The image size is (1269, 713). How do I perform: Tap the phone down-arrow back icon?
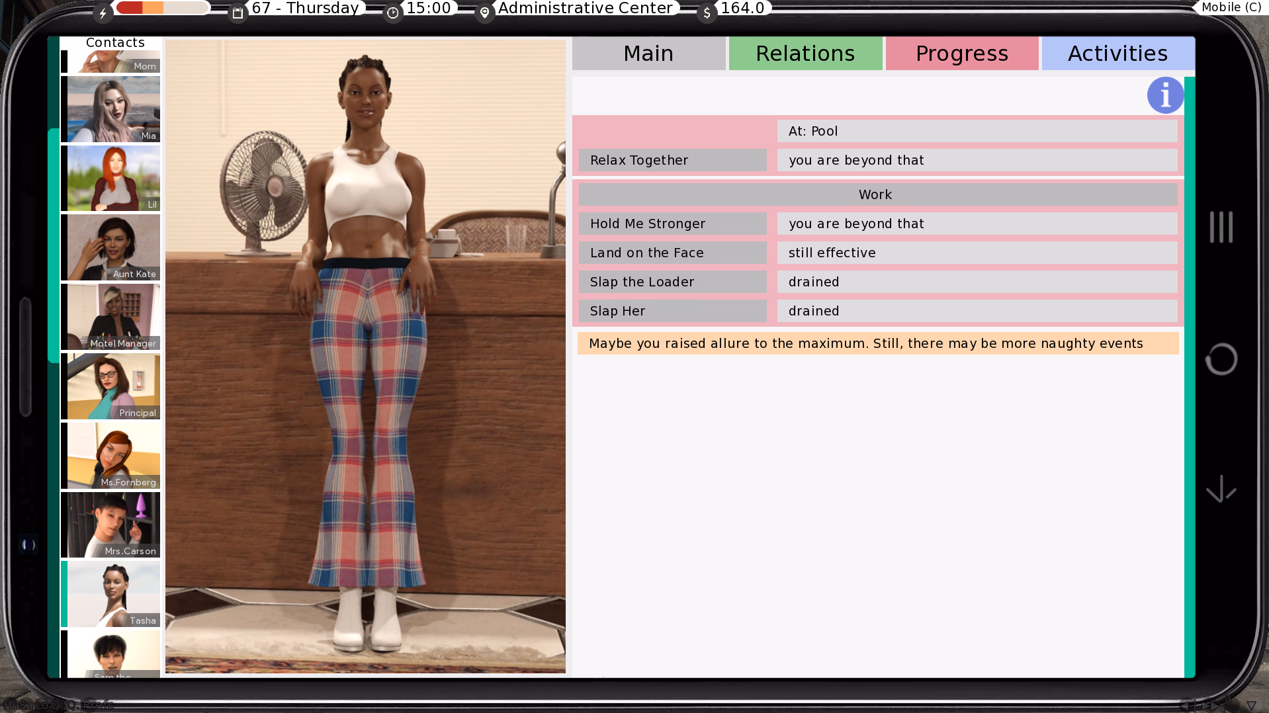[1221, 489]
